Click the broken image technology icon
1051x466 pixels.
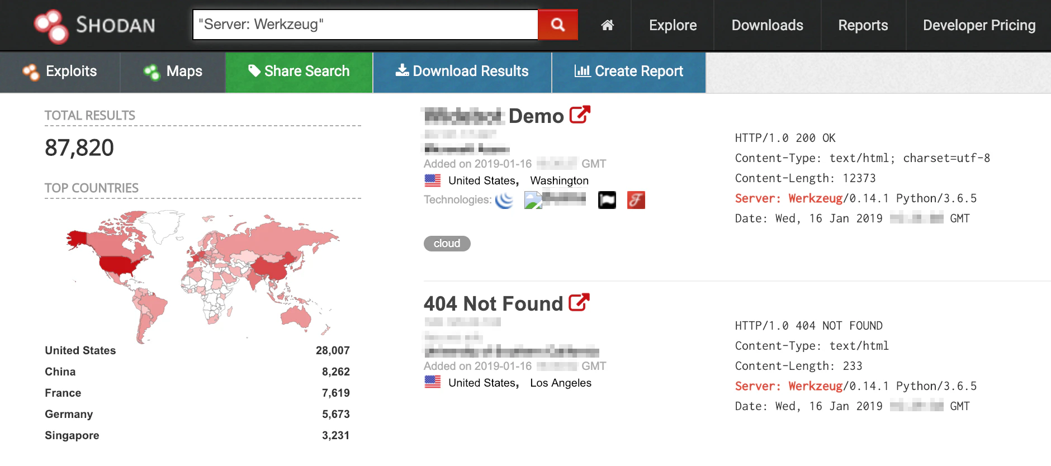click(533, 200)
